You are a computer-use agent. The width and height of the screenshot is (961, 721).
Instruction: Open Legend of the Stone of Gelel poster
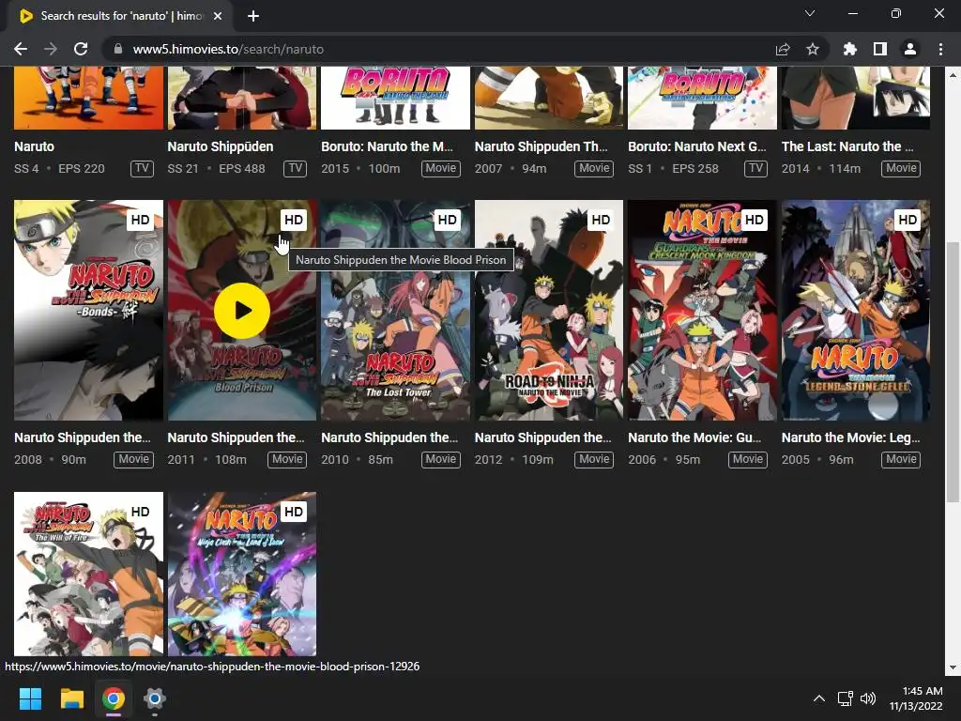tap(856, 310)
